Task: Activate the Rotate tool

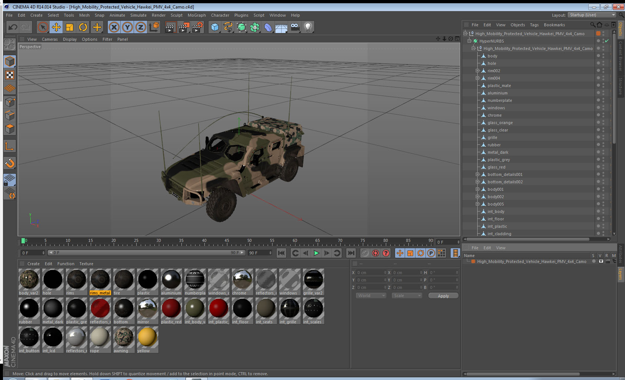Action: click(83, 27)
